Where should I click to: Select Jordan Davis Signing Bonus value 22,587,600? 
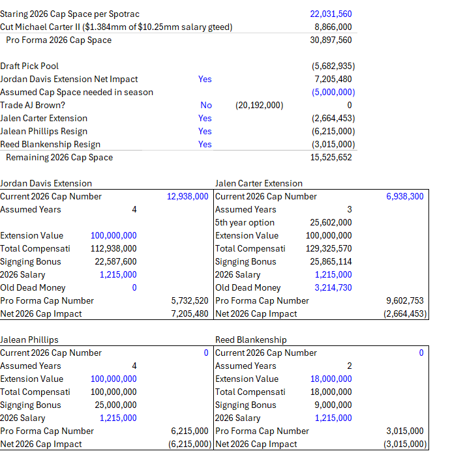point(115,261)
